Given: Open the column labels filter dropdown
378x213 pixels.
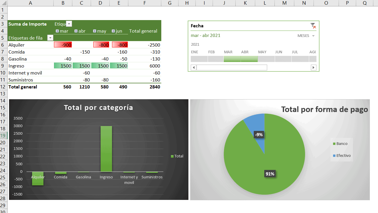Looking at the screenshot, I should [x=69, y=24].
